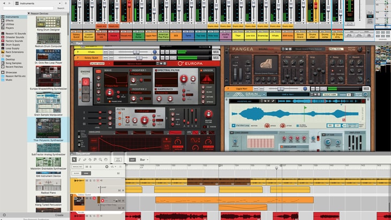
Task: Select Effects in browser sidebar
Action: (x=10, y=20)
